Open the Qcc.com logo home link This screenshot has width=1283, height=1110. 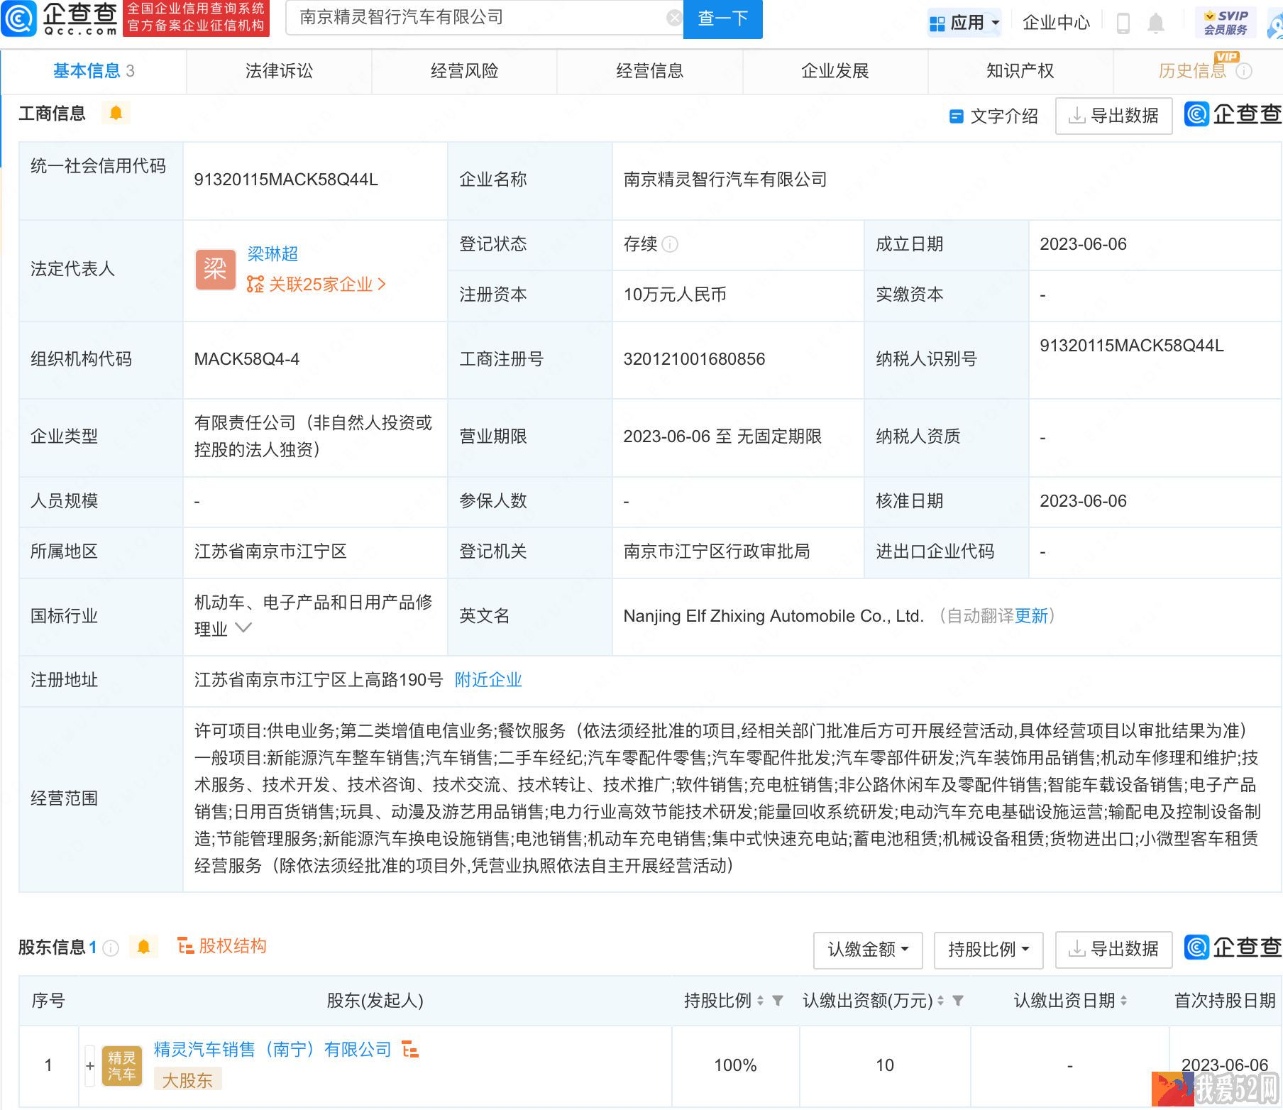[60, 18]
